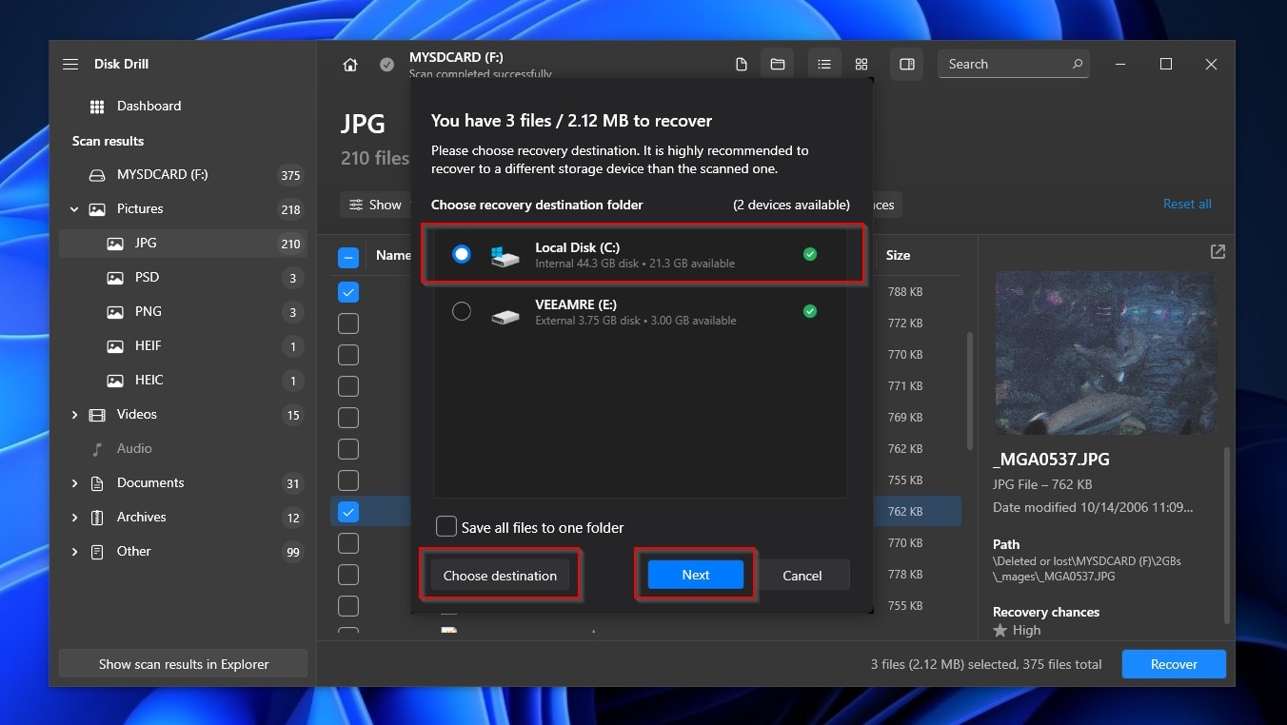This screenshot has height=725, width=1287.
Task: Open preview in external window icon
Action: pos(1218,251)
